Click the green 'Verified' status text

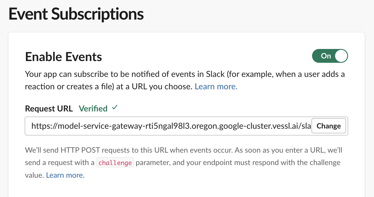93,109
